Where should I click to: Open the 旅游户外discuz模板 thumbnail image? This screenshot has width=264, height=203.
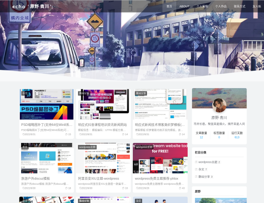(x=47, y=158)
